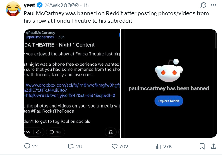
Task: Open the 36 comments button on Reddit post
Action: pyautogui.click(x=55, y=132)
